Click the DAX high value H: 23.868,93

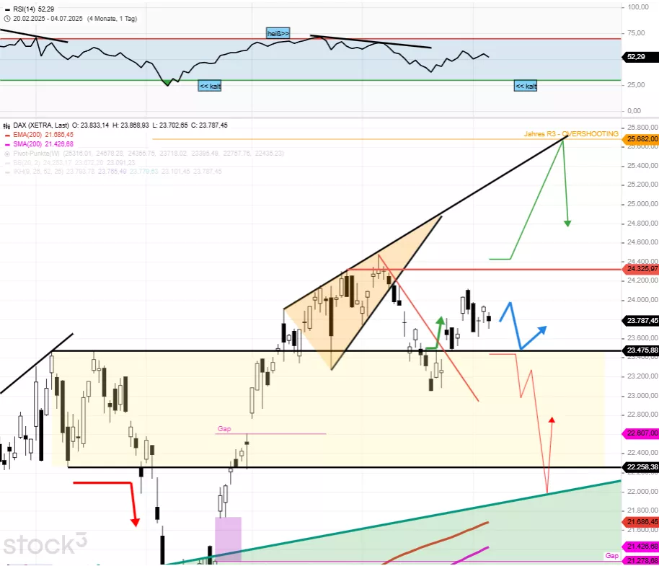coord(131,125)
